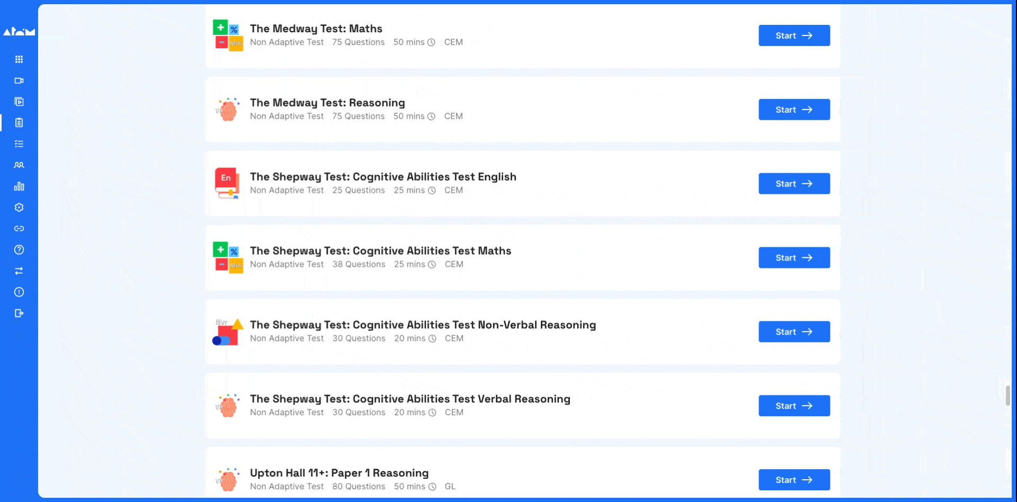This screenshot has height=502, width=1017.
Task: Click the page vertical scrollbar thumb
Action: (x=1007, y=396)
